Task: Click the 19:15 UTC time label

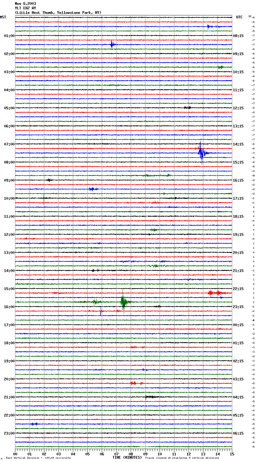Action: pyautogui.click(x=238, y=235)
